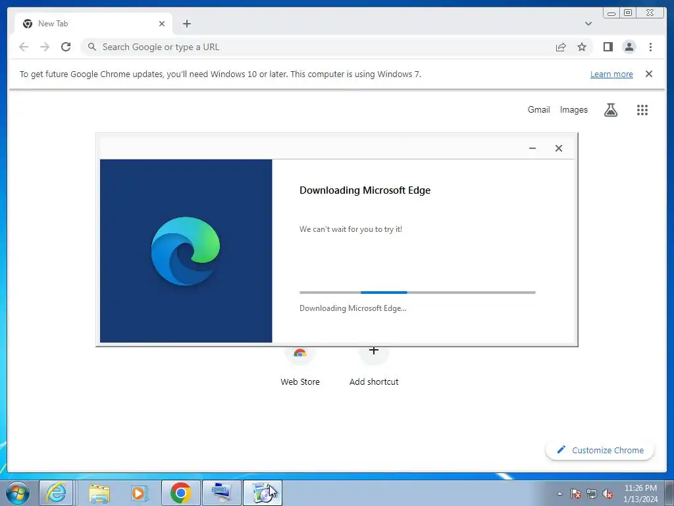Open Google Images link

pyautogui.click(x=573, y=110)
